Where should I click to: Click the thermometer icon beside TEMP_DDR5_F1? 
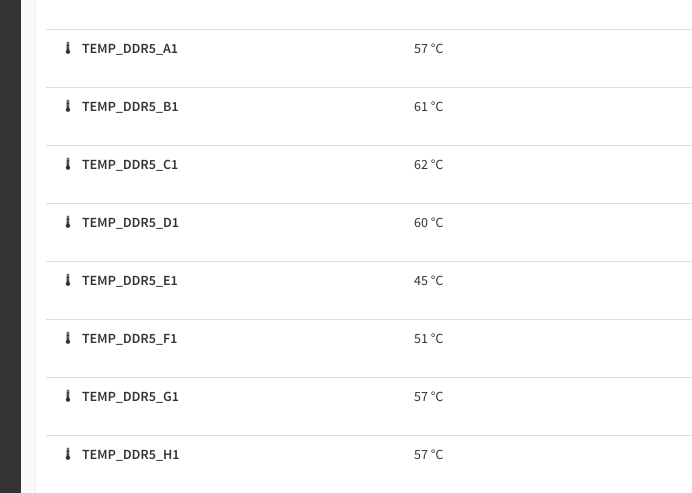coord(68,338)
